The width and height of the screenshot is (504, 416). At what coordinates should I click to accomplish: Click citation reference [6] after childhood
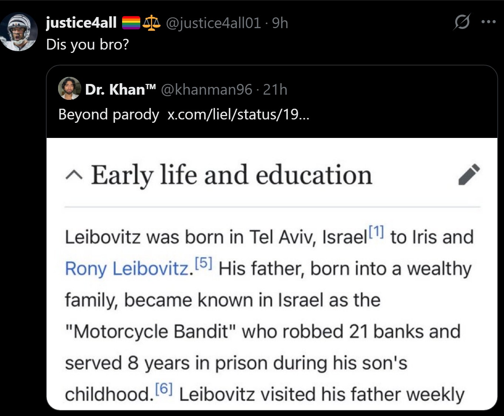pyautogui.click(x=164, y=389)
